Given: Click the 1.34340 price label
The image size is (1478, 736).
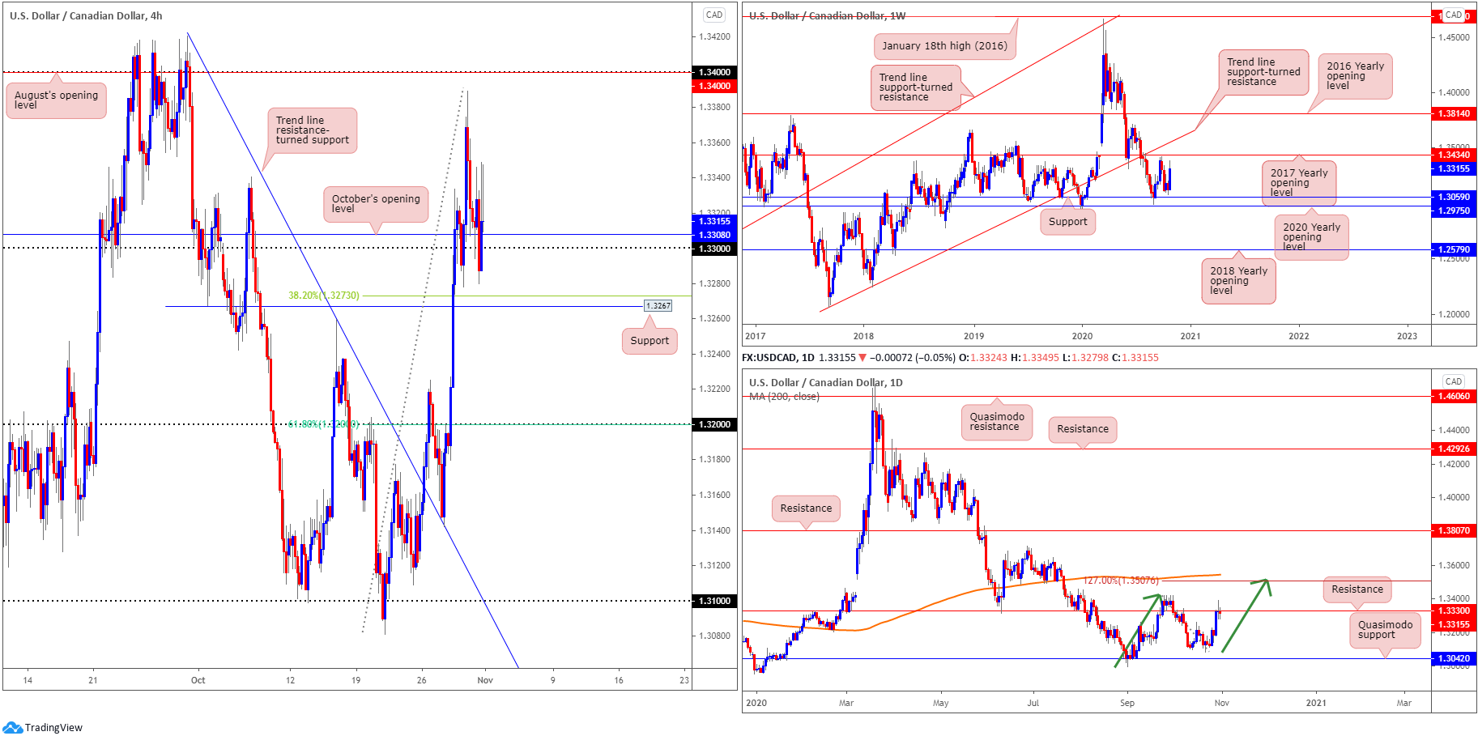Looking at the screenshot, I should pyautogui.click(x=1453, y=155).
